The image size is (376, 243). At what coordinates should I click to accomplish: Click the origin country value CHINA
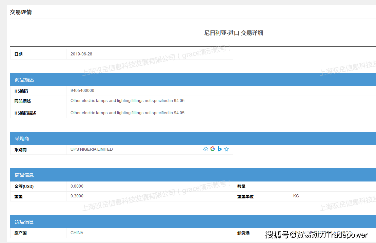click(x=77, y=233)
